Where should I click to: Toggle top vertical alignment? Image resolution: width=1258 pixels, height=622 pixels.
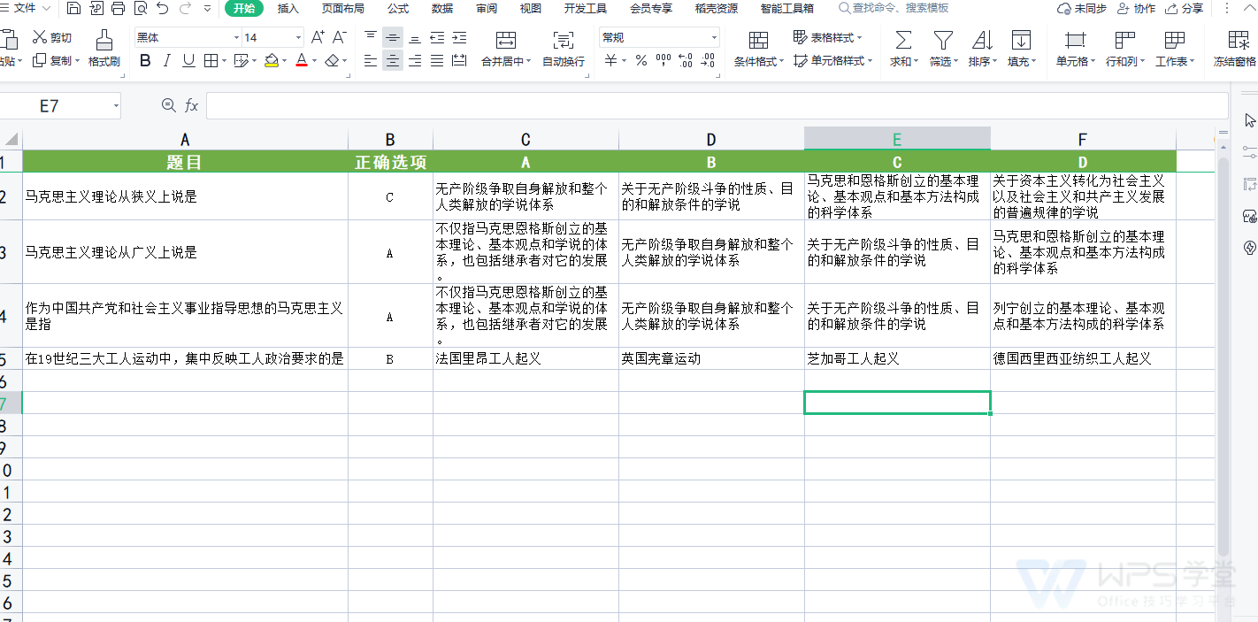coord(371,37)
